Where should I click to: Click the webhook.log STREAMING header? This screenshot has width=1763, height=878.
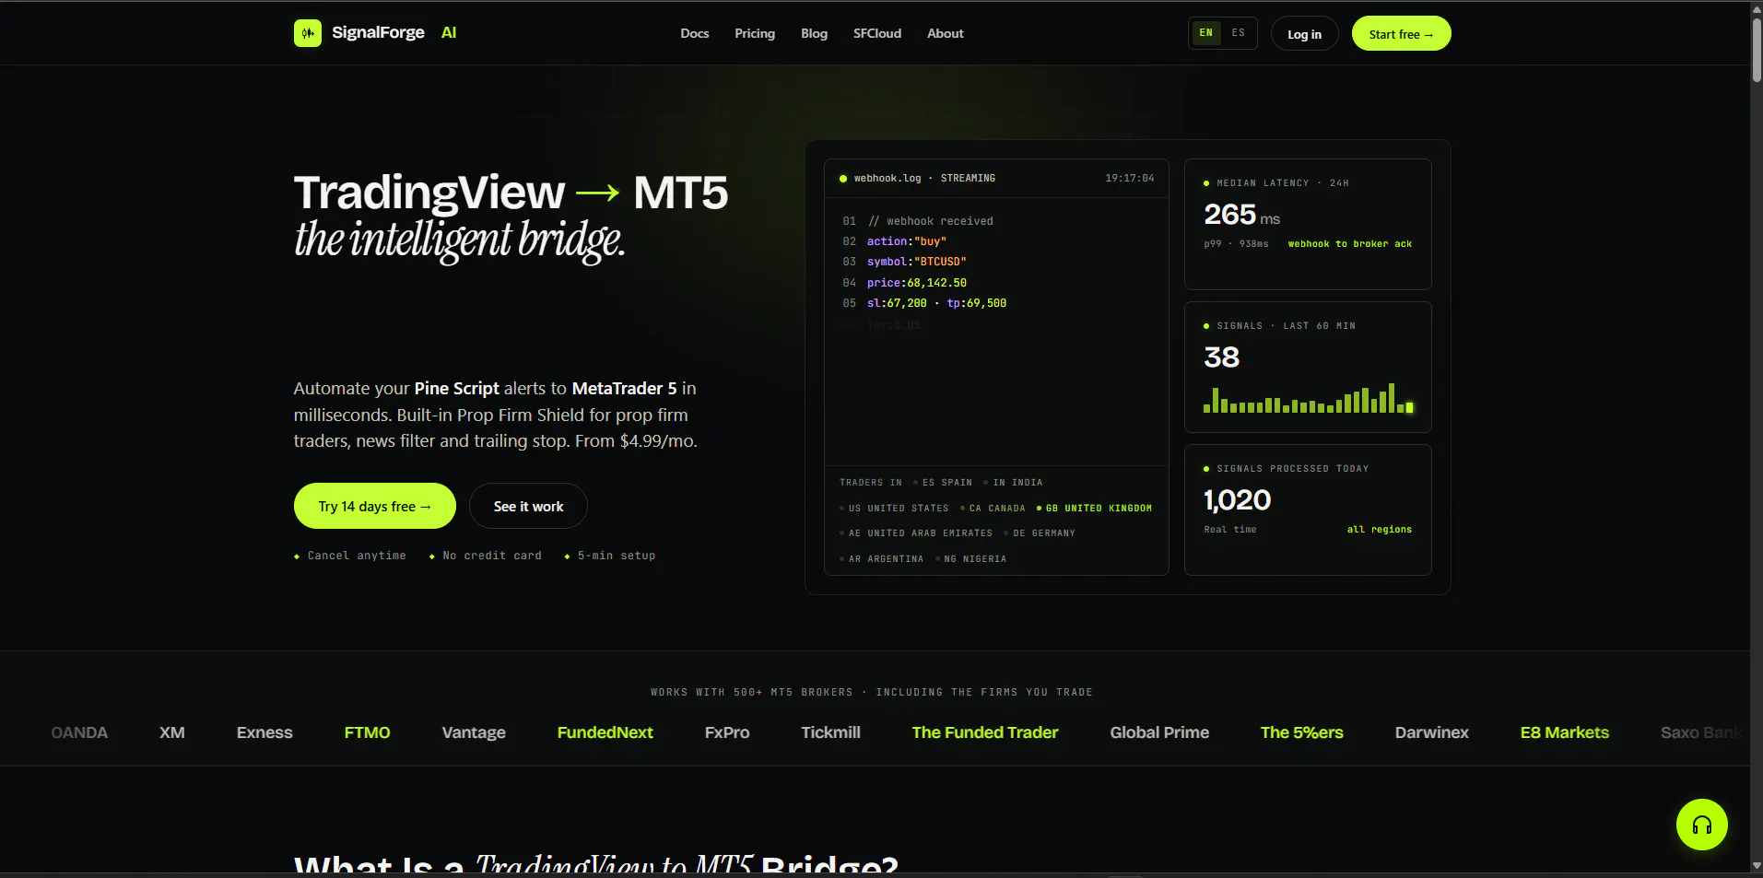(924, 178)
